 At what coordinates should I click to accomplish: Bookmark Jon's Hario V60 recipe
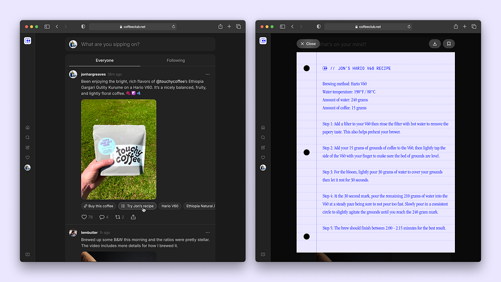click(448, 44)
